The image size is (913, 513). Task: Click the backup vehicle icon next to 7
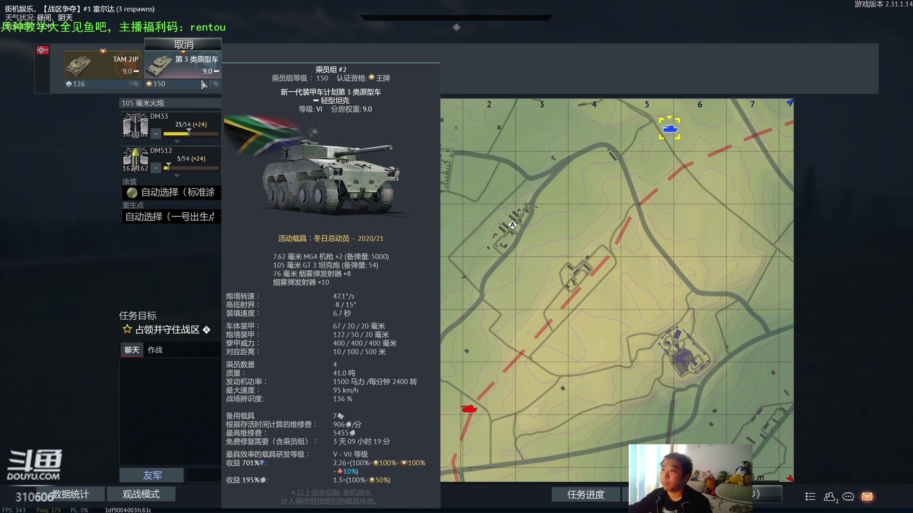[341, 416]
